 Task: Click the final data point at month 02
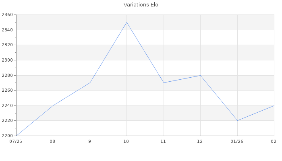click(274, 105)
